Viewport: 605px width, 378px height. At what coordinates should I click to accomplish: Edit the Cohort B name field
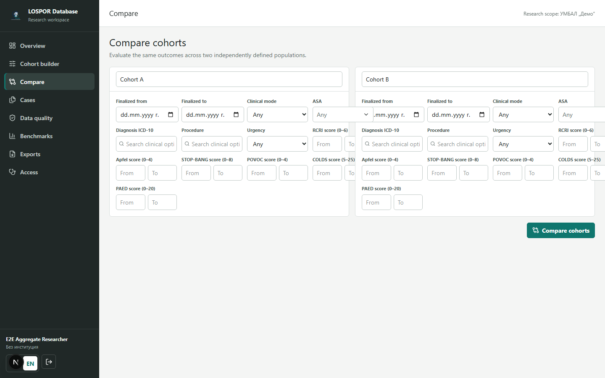tap(475, 79)
